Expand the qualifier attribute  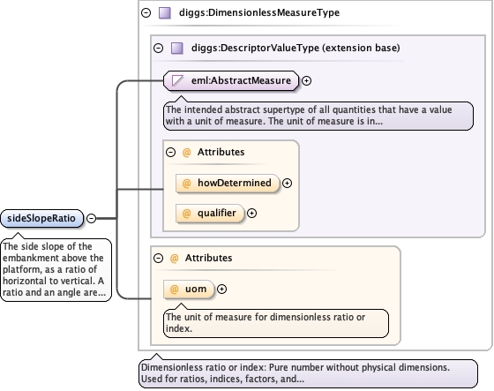point(251,214)
